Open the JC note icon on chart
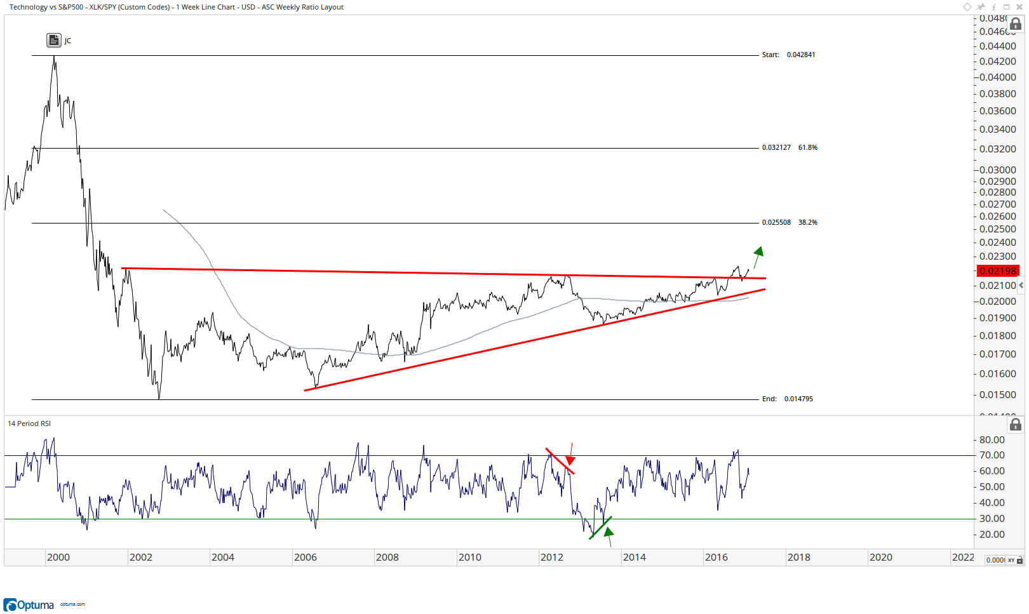The width and height of the screenshot is (1029, 614). click(x=54, y=40)
